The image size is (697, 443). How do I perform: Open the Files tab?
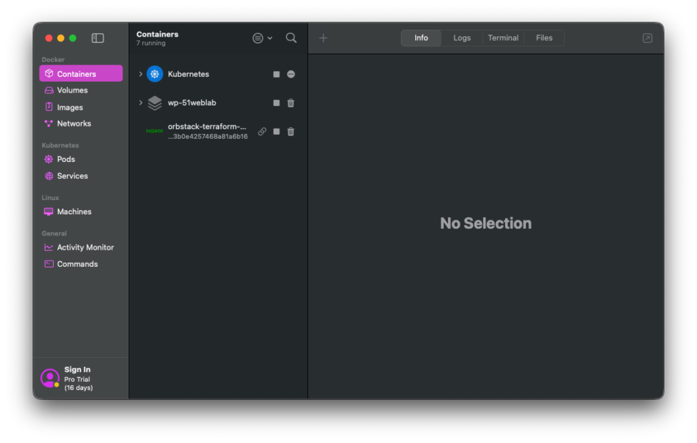pos(544,38)
